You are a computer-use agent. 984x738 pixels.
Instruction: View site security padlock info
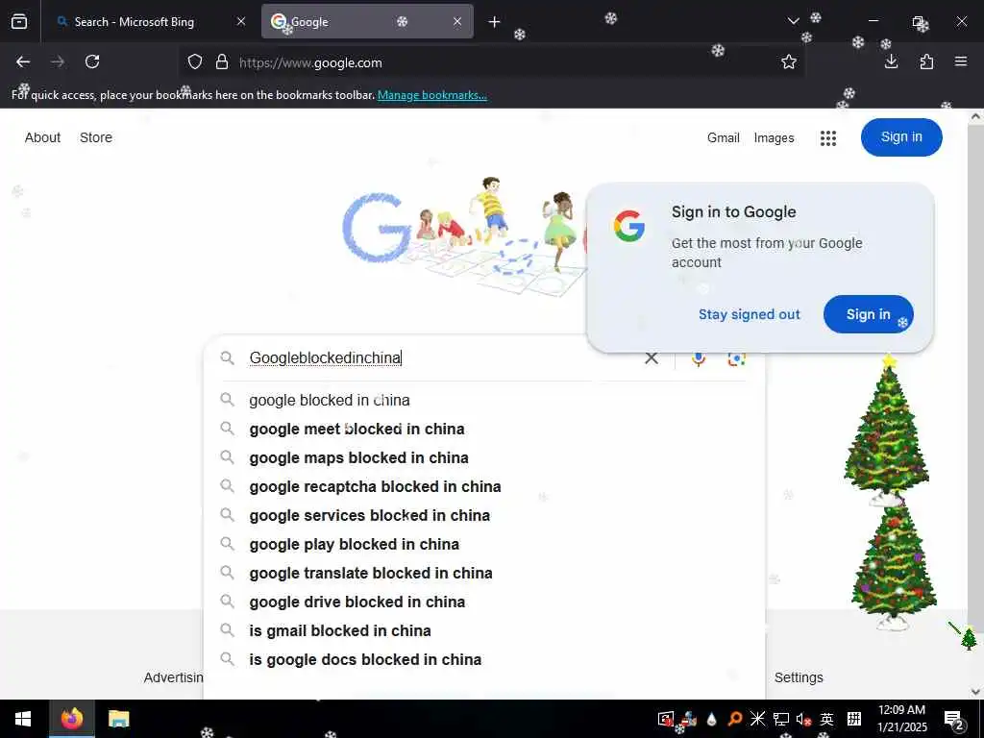click(222, 62)
